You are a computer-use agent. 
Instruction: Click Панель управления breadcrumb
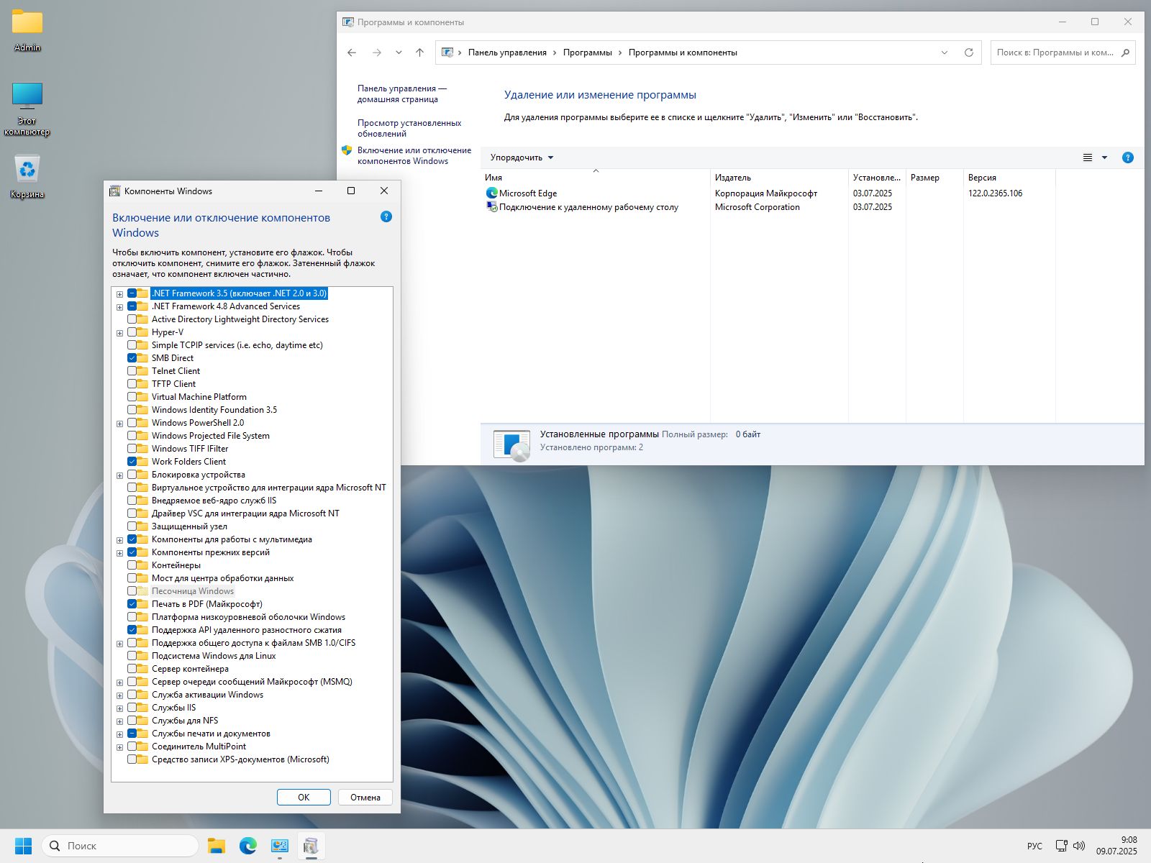pos(507,52)
